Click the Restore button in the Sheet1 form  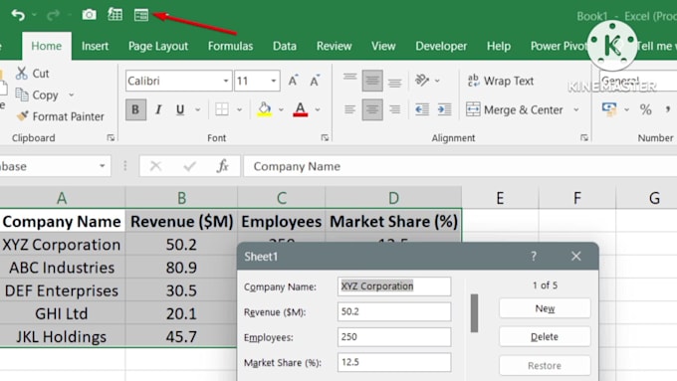tap(545, 365)
